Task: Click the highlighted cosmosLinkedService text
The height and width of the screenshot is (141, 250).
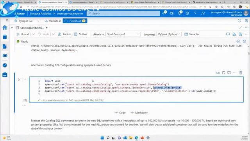Action: click(168, 88)
